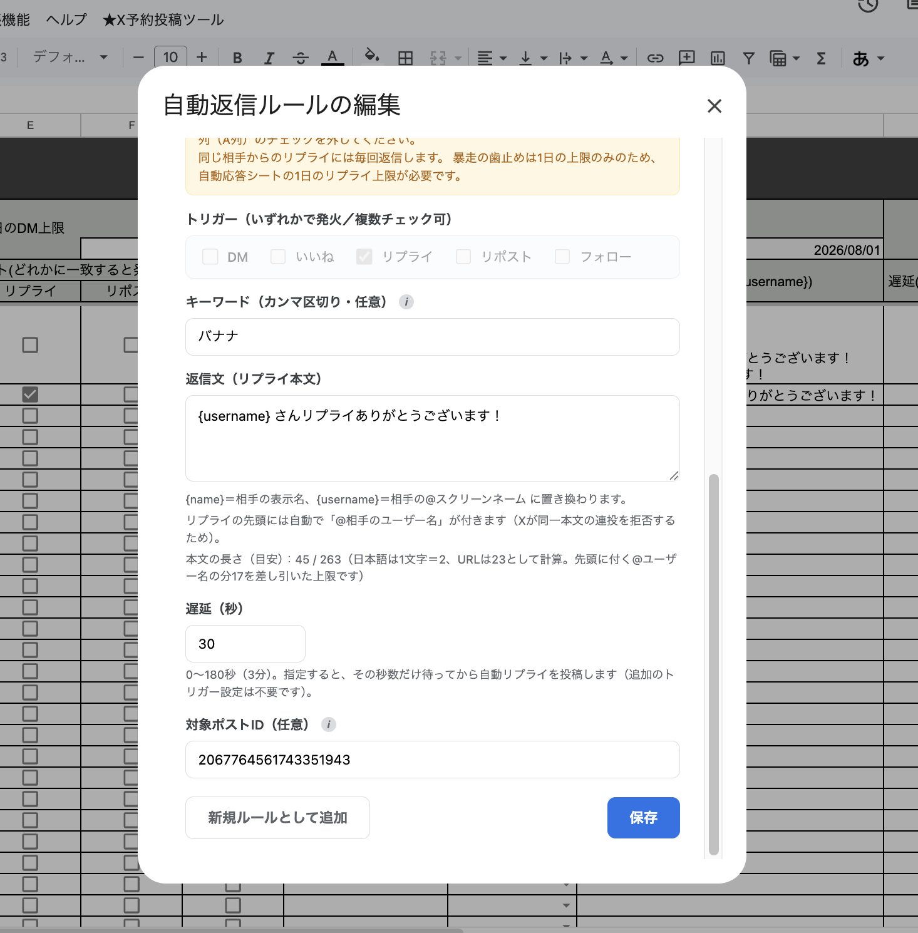The image size is (918, 933).
Task: Click reply text area with {username}
Action: (433, 438)
